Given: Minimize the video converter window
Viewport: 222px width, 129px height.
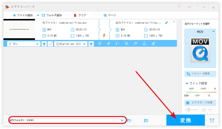Looking at the screenshot, I should coord(204,7).
